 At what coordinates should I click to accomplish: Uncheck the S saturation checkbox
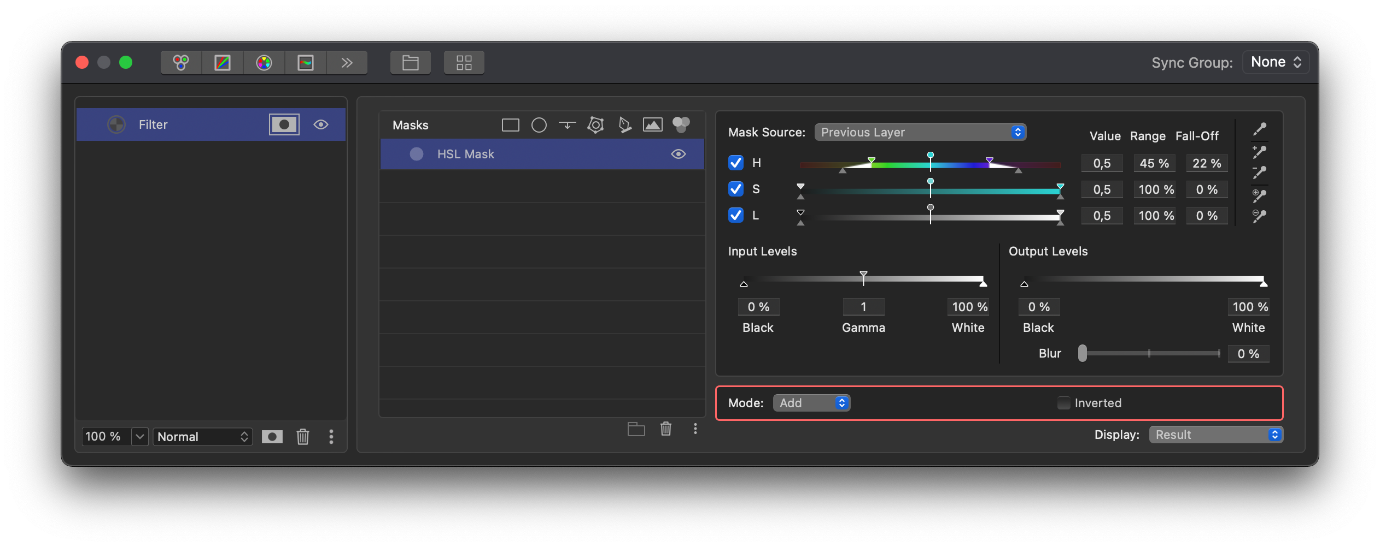coord(736,189)
